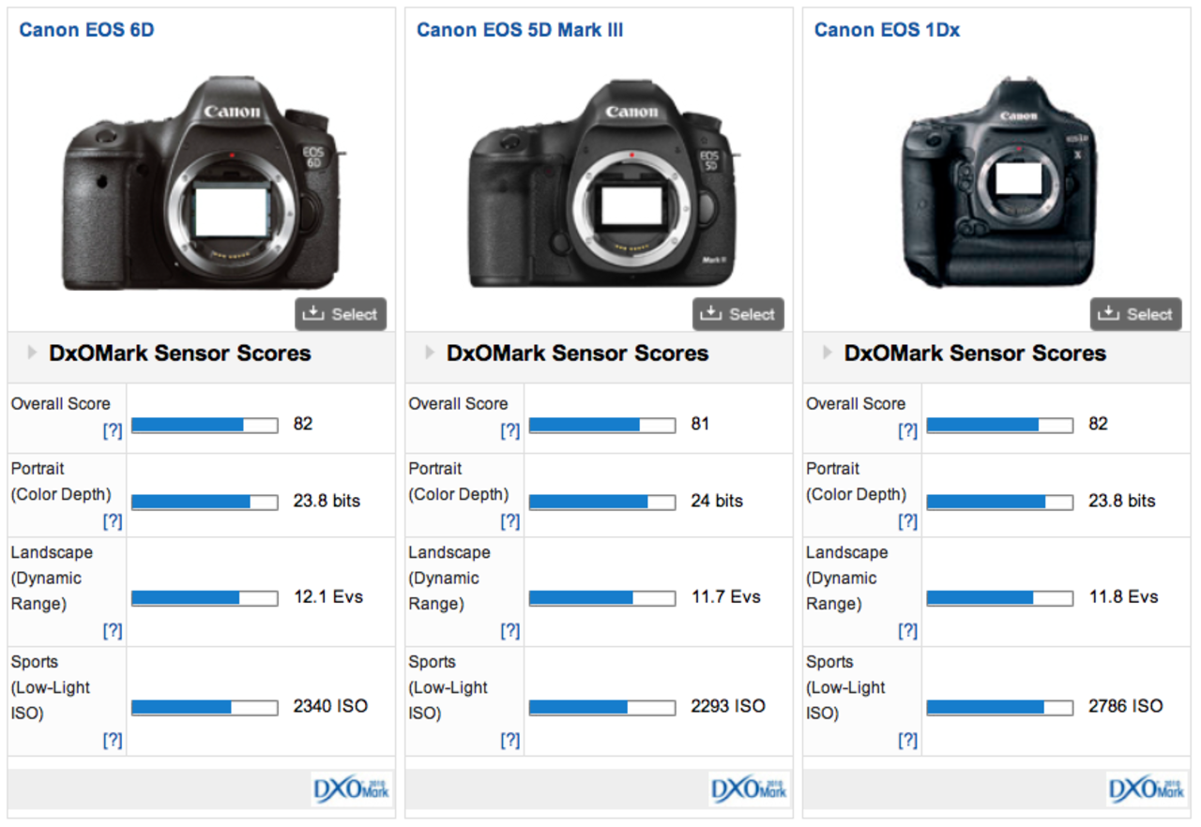Viewport: 1201px width, 827px height.
Task: Open the Canon EOS 6D title link
Action: tap(86, 30)
